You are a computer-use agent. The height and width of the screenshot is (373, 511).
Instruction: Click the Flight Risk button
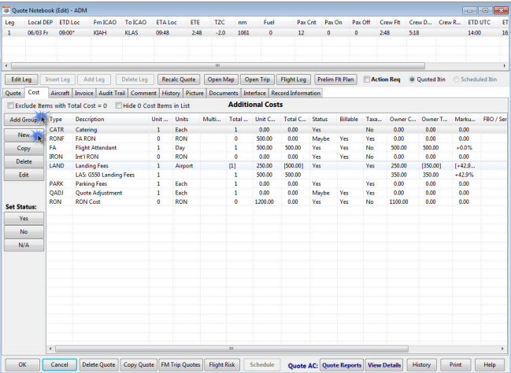click(x=222, y=364)
